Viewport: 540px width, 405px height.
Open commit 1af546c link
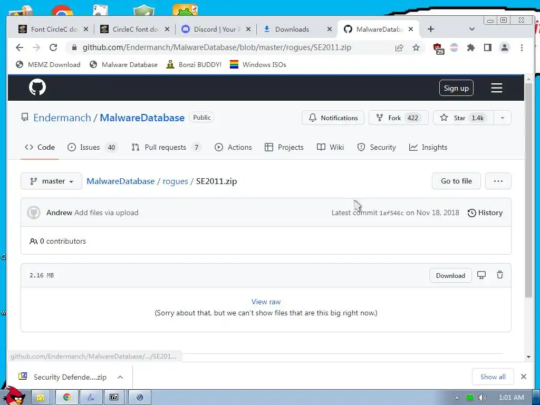[x=391, y=213]
